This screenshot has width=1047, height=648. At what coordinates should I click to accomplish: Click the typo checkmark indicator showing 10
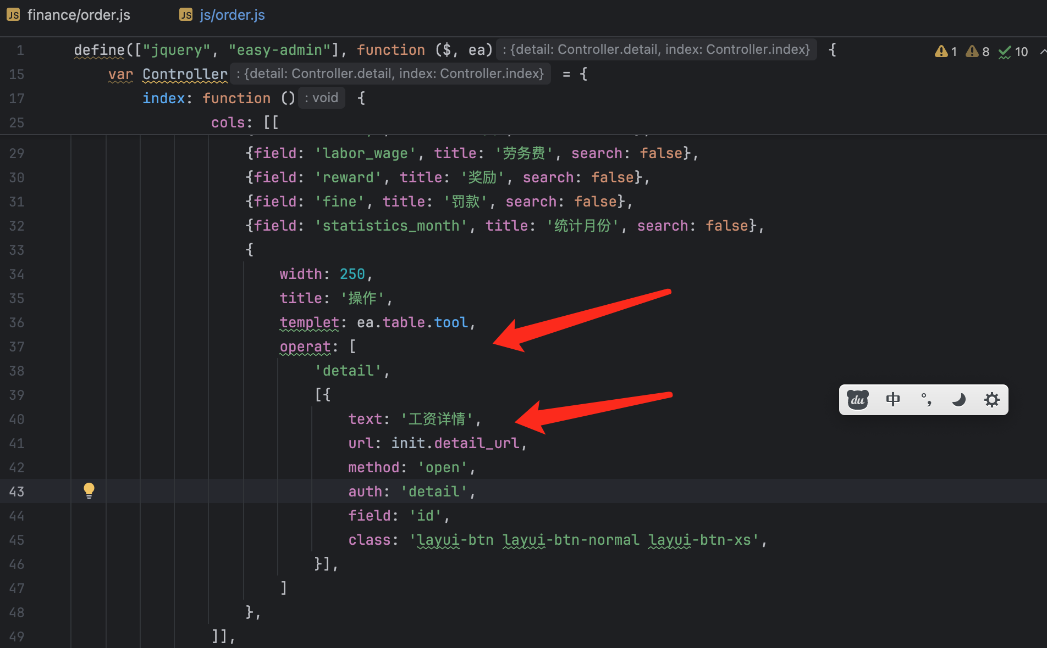tap(1013, 52)
